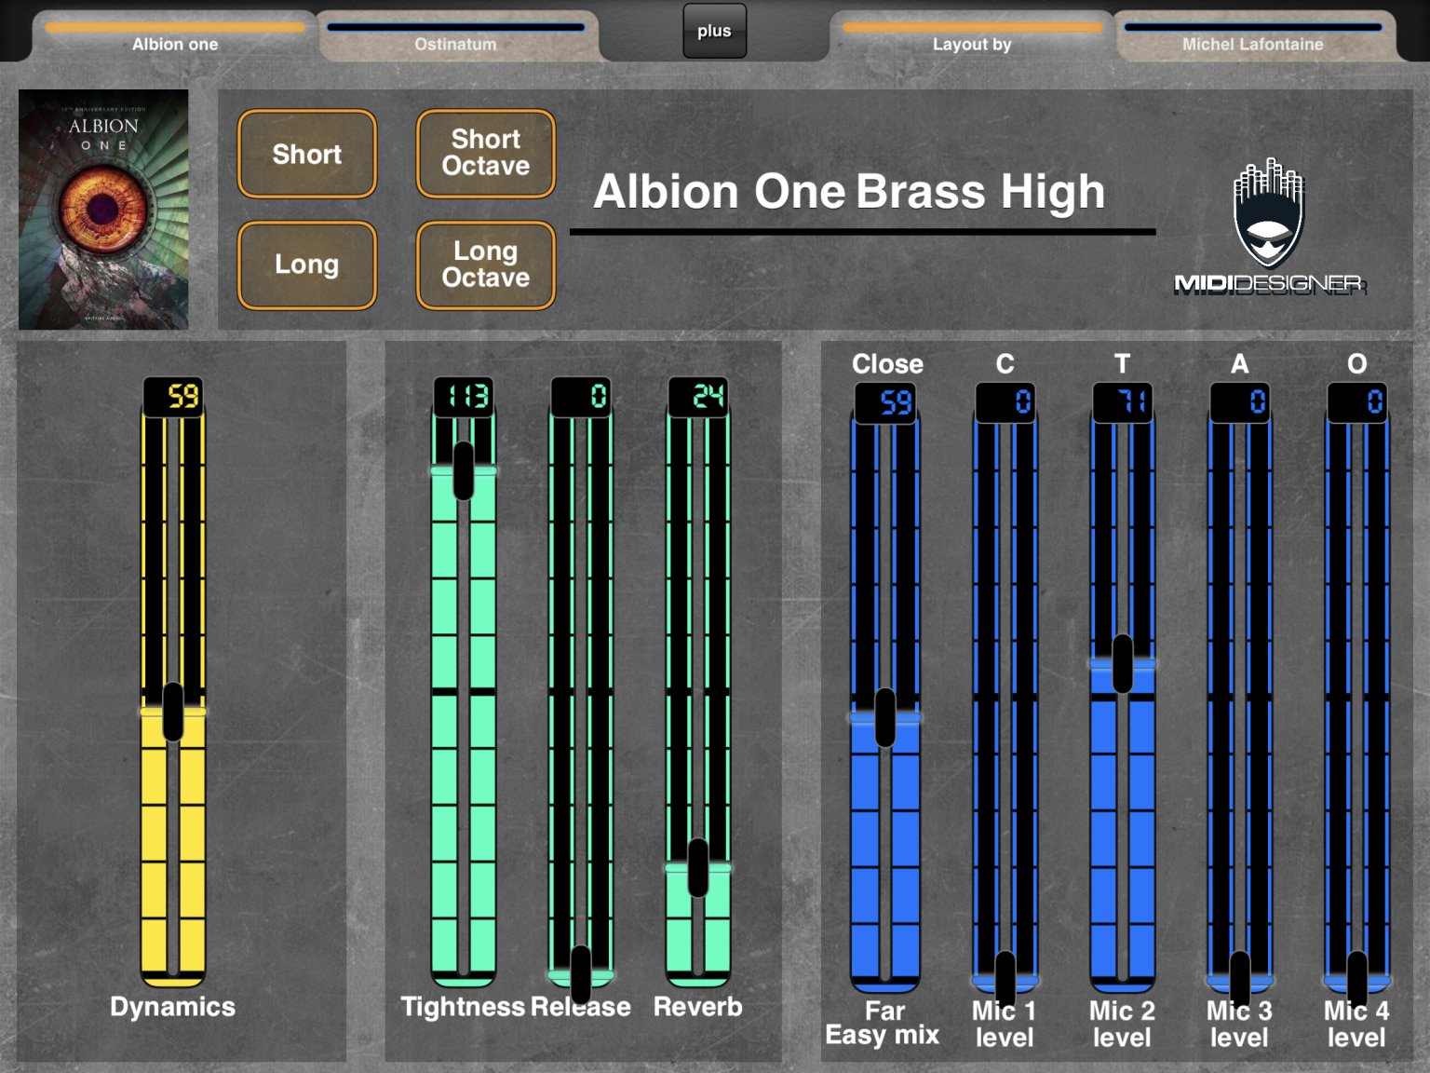Viewport: 1430px width, 1073px height.
Task: Tap the plus button
Action: [x=714, y=31]
